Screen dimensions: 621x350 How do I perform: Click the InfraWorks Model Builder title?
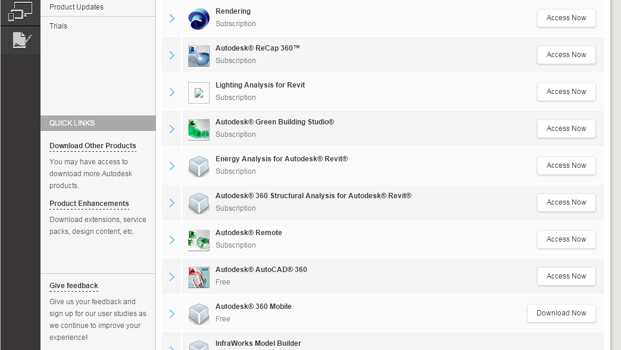point(258,343)
